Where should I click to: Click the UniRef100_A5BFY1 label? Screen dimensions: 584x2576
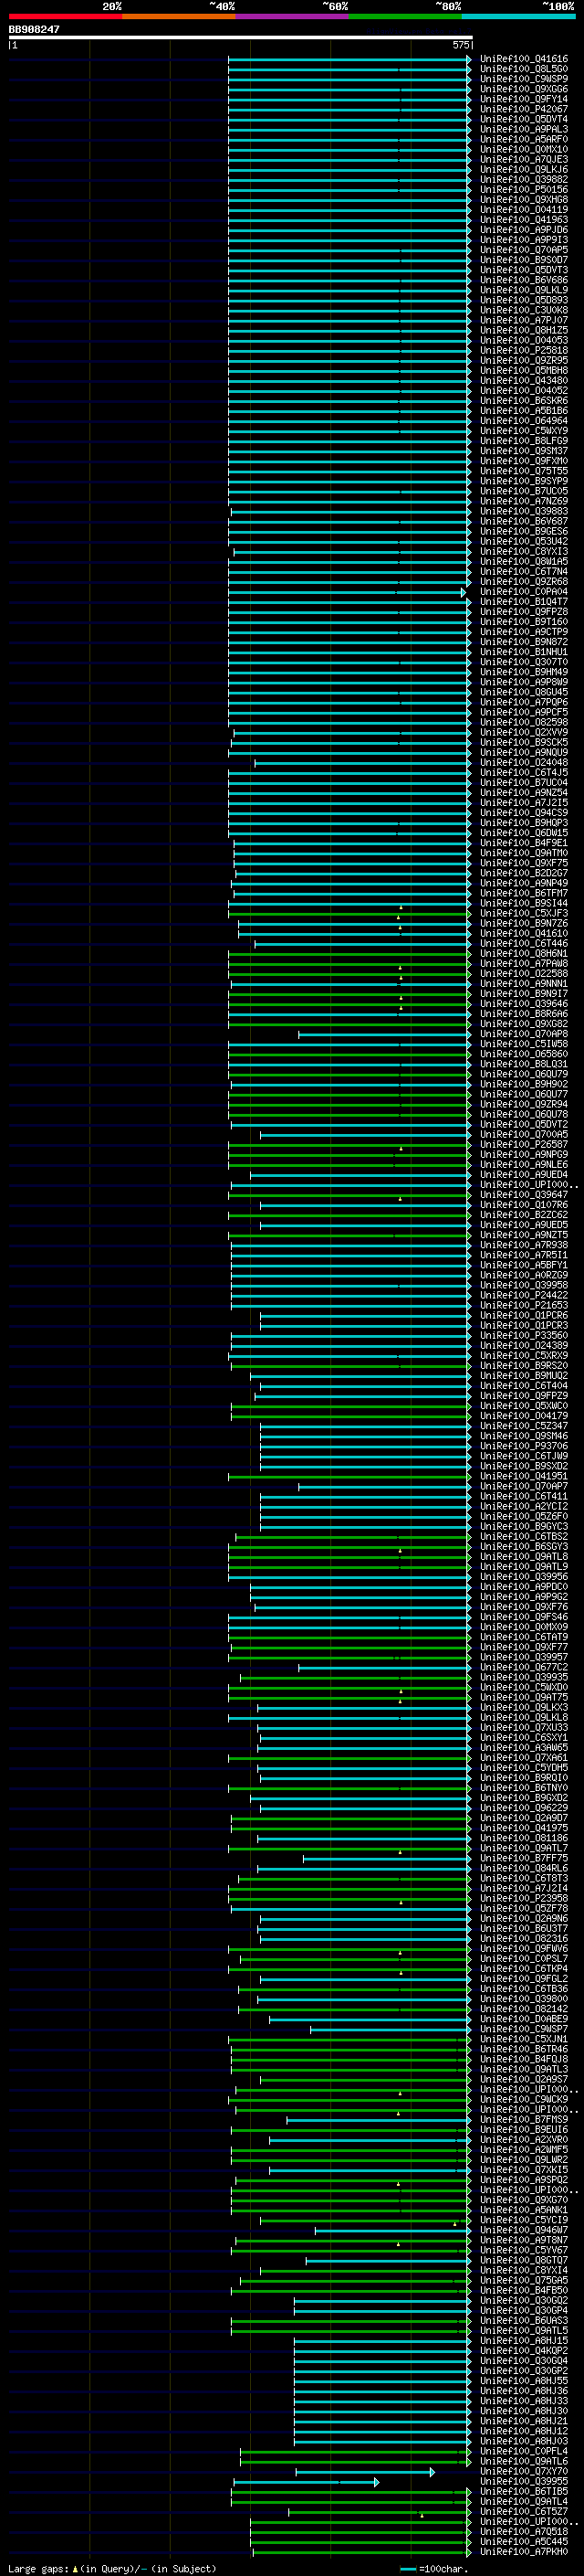point(524,1265)
